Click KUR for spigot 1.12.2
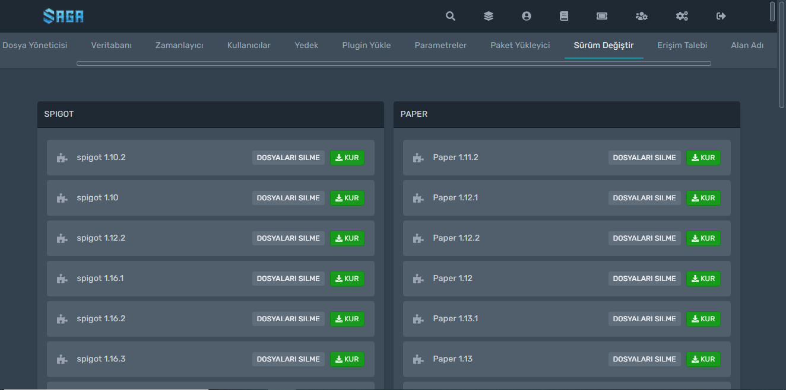Viewport: 786px width, 390px height. 347,238
